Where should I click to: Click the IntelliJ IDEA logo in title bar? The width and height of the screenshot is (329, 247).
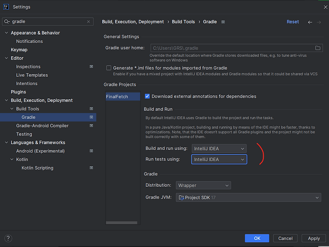pyautogui.click(x=6, y=7)
